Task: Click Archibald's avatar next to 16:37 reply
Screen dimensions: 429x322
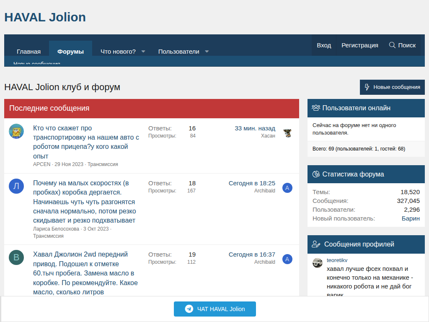Action: coord(287,259)
